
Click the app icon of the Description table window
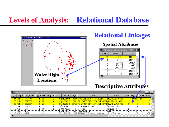(x=12, y=92)
